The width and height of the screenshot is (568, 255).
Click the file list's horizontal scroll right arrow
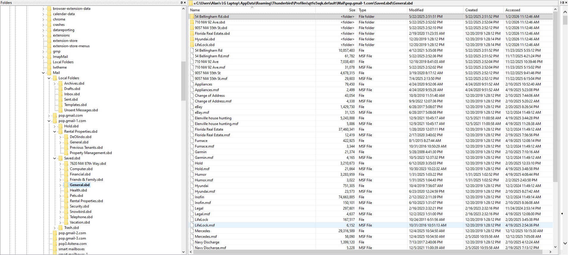pos(550,252)
